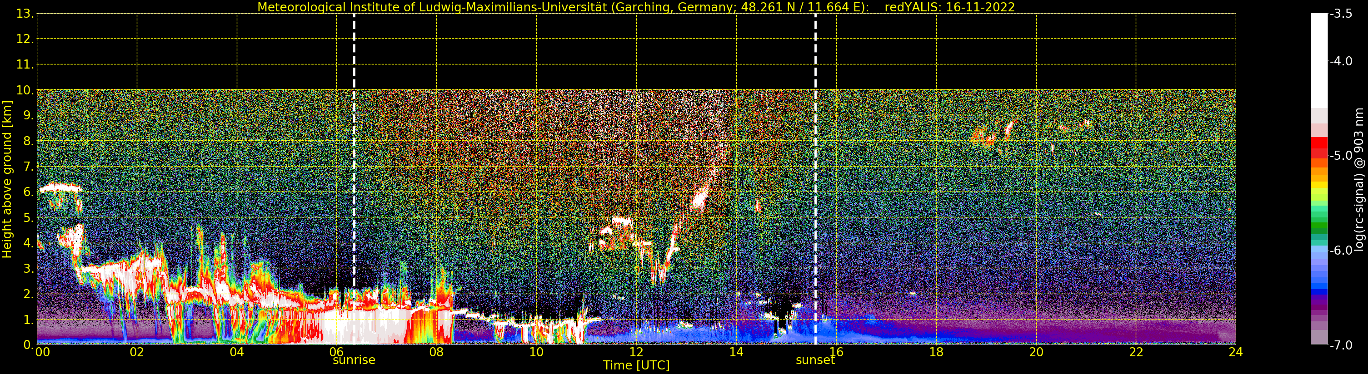The height and width of the screenshot is (374, 1368).
Task: Click the '08' time axis tick
Action: coord(436,352)
